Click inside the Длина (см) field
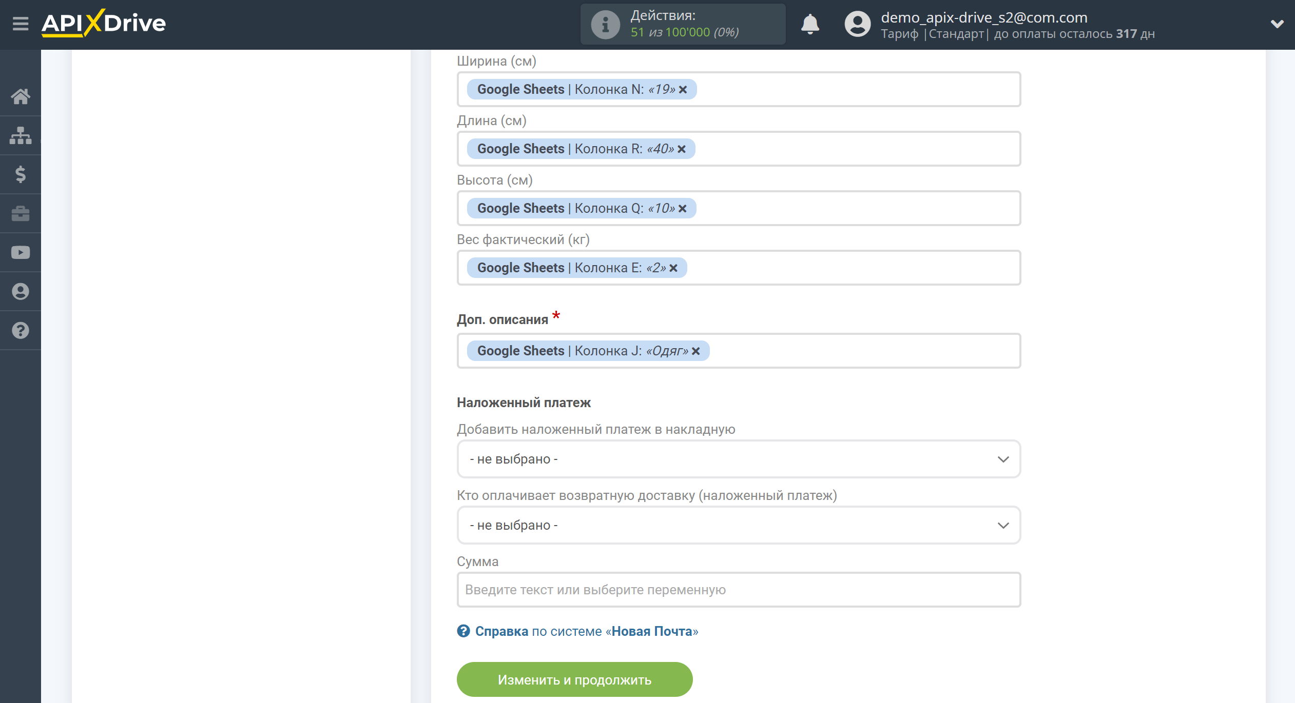This screenshot has height=703, width=1295. point(739,149)
